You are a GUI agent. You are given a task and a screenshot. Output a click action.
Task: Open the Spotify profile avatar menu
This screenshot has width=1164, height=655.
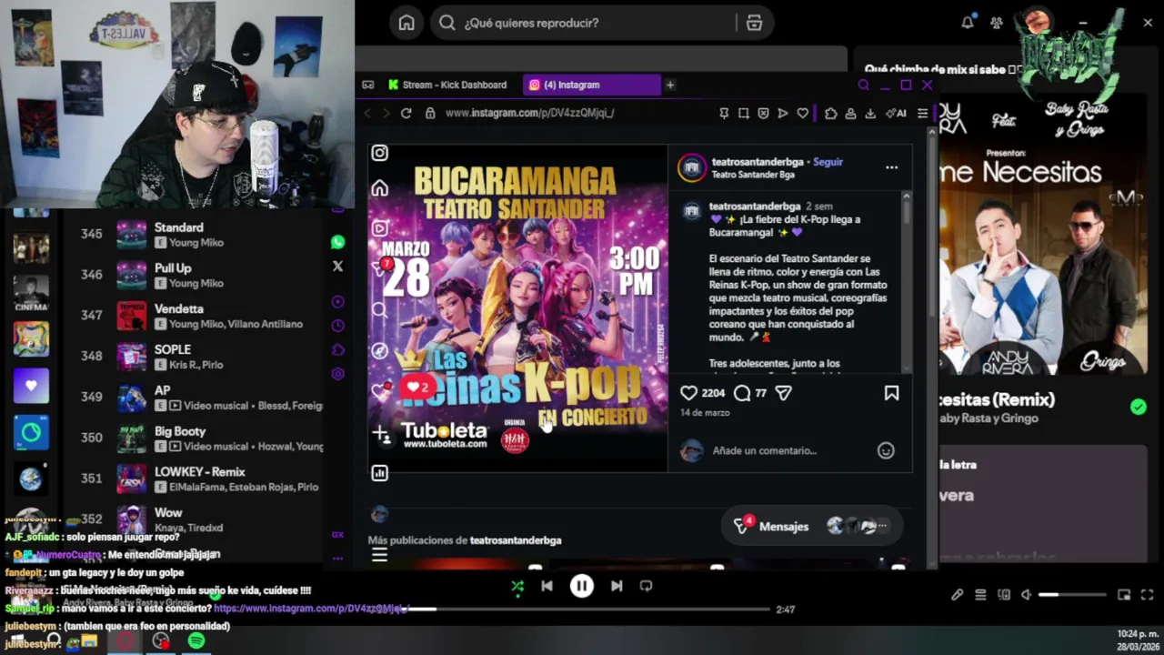[x=1036, y=23]
